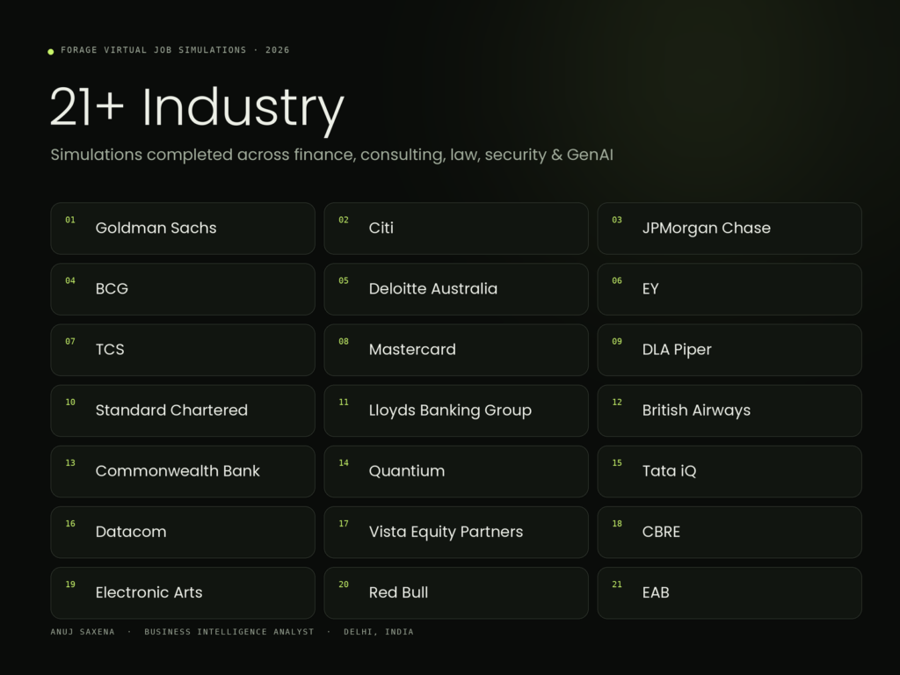Click the Electronic Arts card
Screen dimensions: 900x675
point(183,593)
